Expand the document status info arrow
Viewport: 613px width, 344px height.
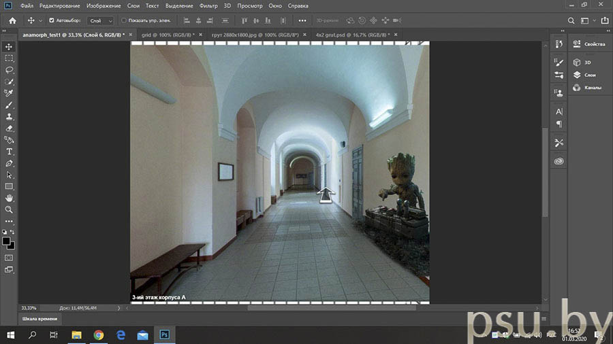[119, 308]
